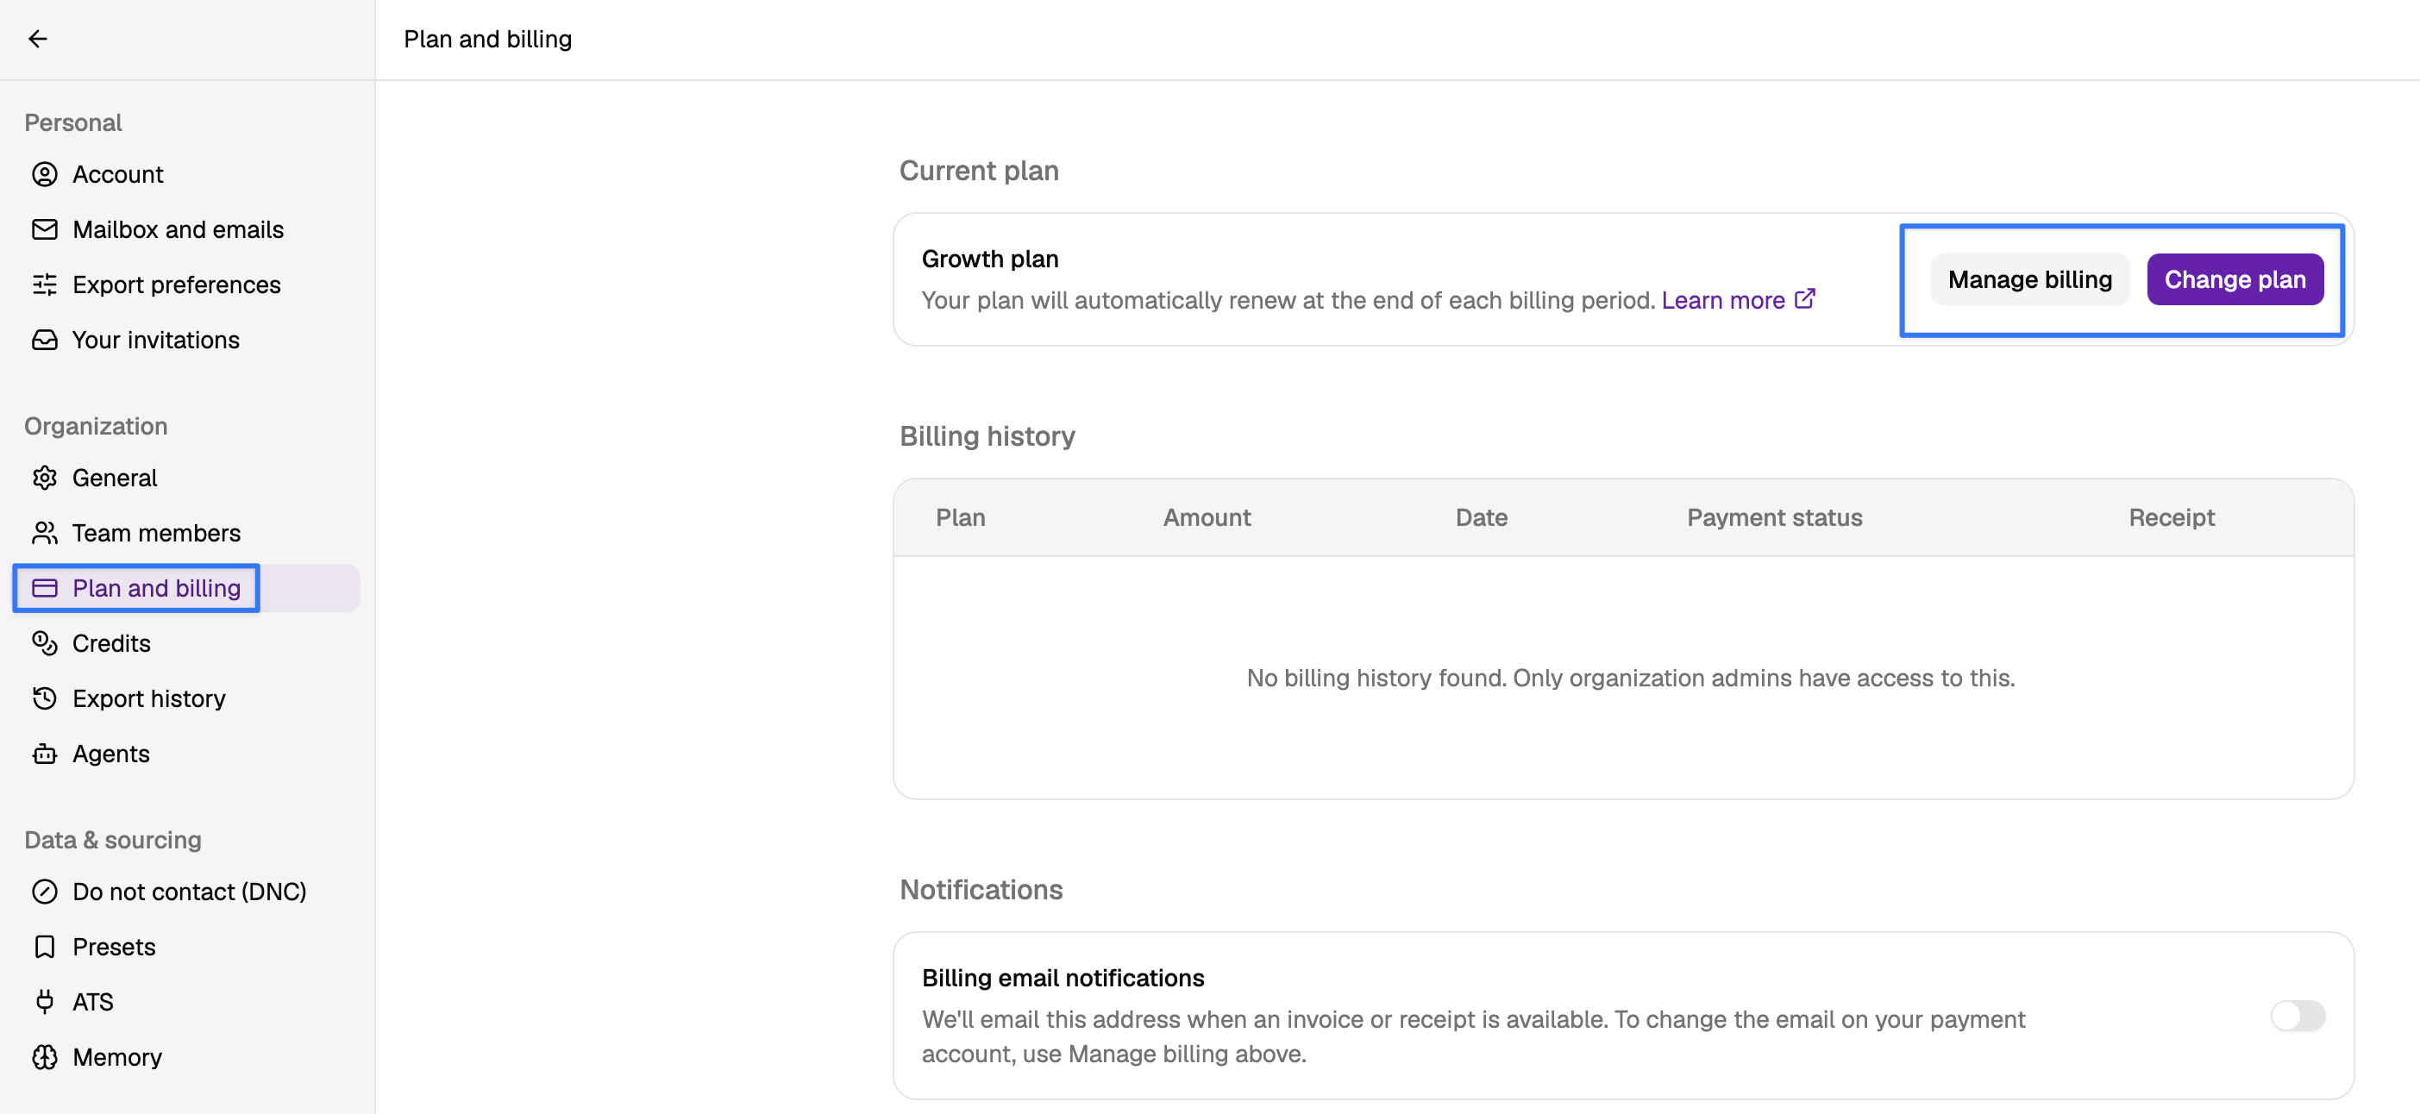Go to Mailbox and emails
This screenshot has width=2420, height=1114.
pyautogui.click(x=186, y=229)
